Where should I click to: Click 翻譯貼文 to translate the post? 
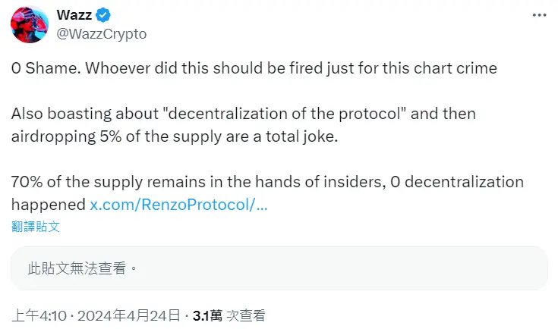tap(36, 226)
